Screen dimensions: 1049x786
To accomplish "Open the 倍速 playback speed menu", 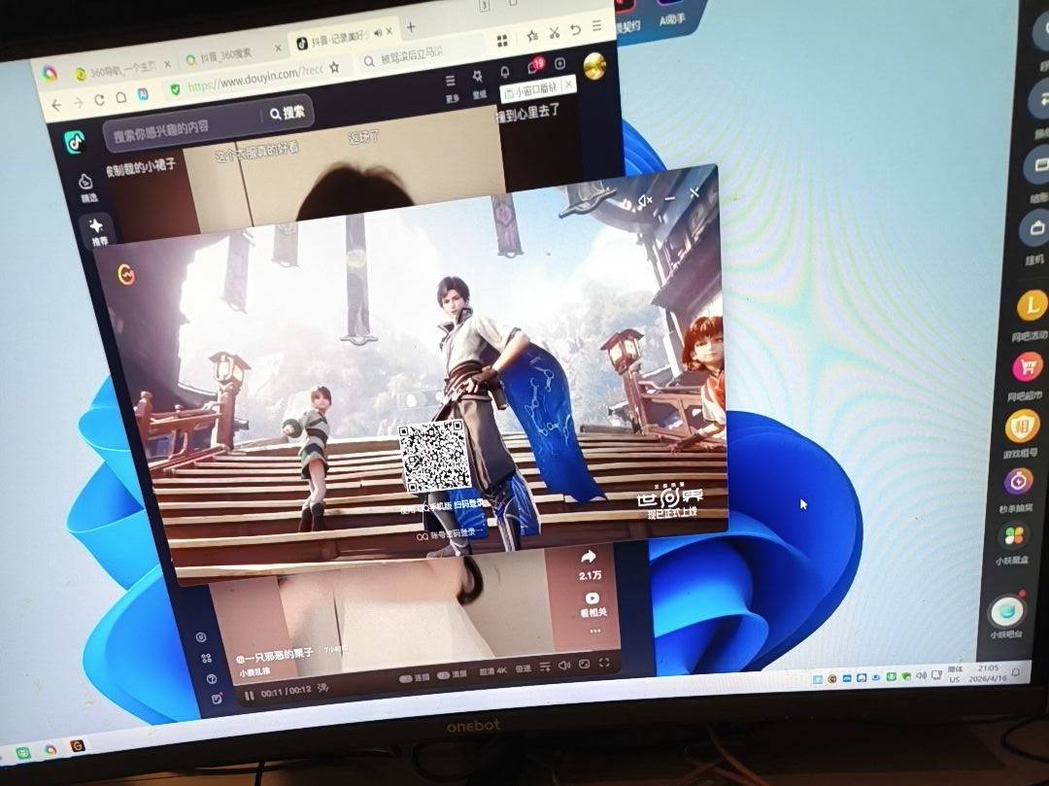I will (x=524, y=669).
